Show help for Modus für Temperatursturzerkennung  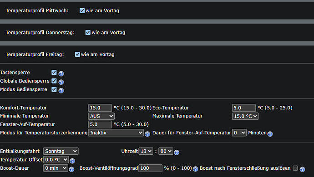pos(147,134)
